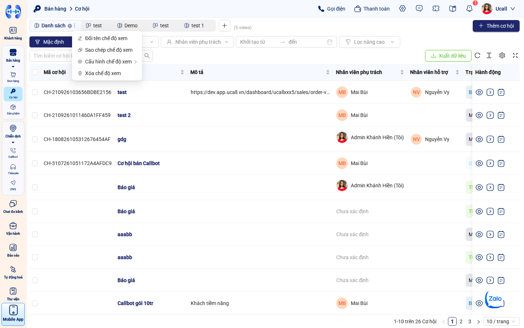Open Đơn hàng in the sidebar

click(13, 77)
